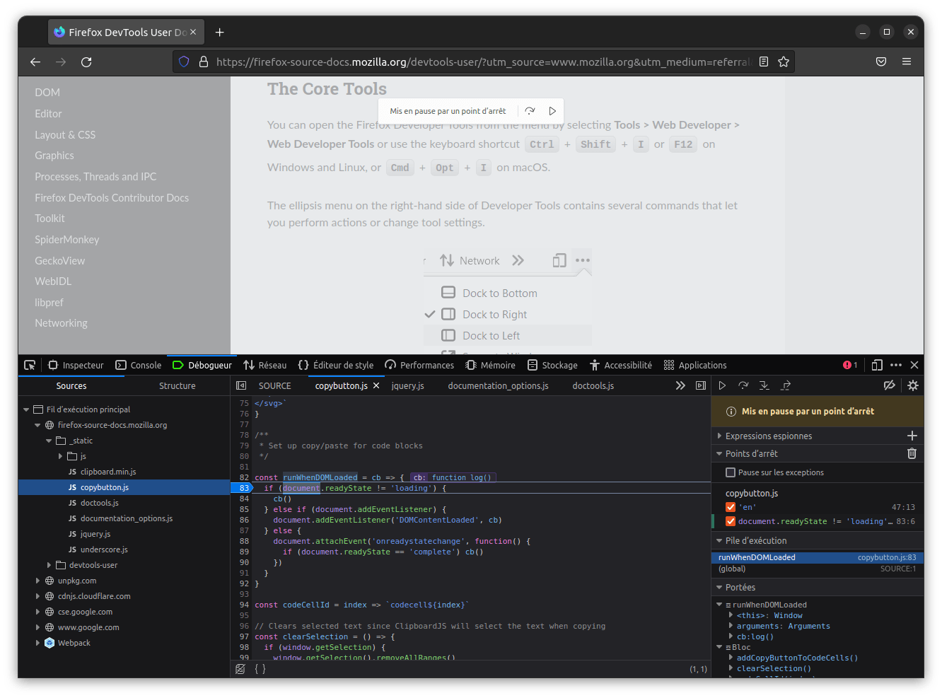942x698 pixels.
Task: Switch to Console tab
Action: [x=139, y=365]
